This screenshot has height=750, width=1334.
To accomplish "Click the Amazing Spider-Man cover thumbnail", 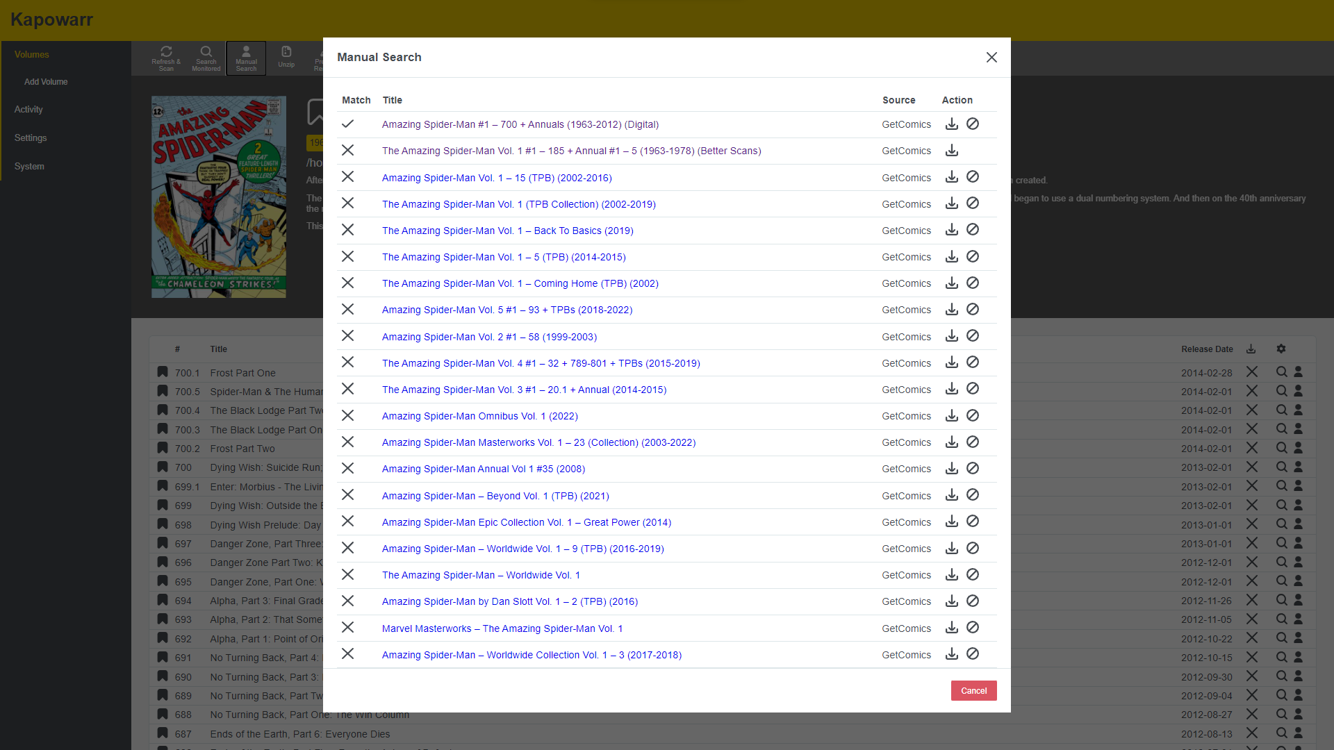I will click(x=219, y=197).
